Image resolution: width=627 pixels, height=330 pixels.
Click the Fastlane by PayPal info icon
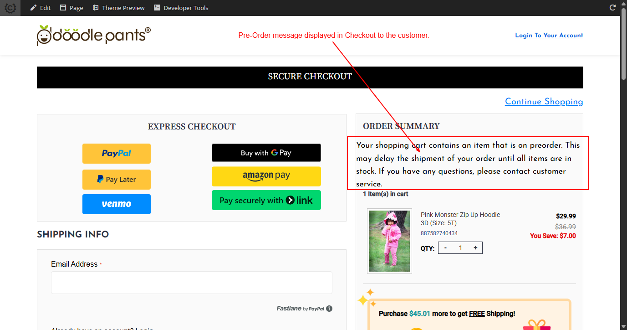[x=329, y=309]
